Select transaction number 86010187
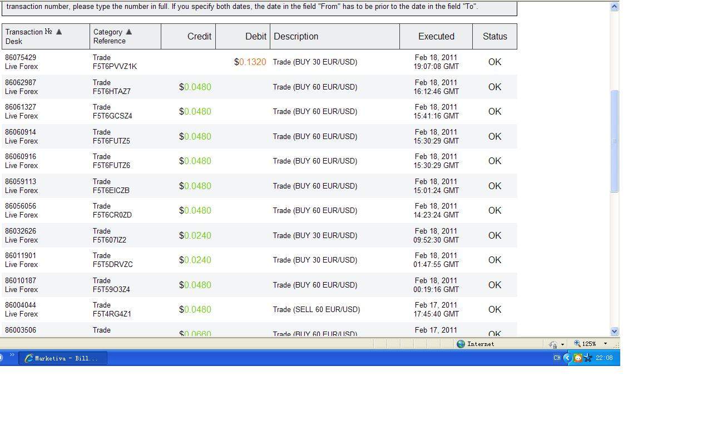The width and height of the screenshot is (712, 445). click(21, 280)
